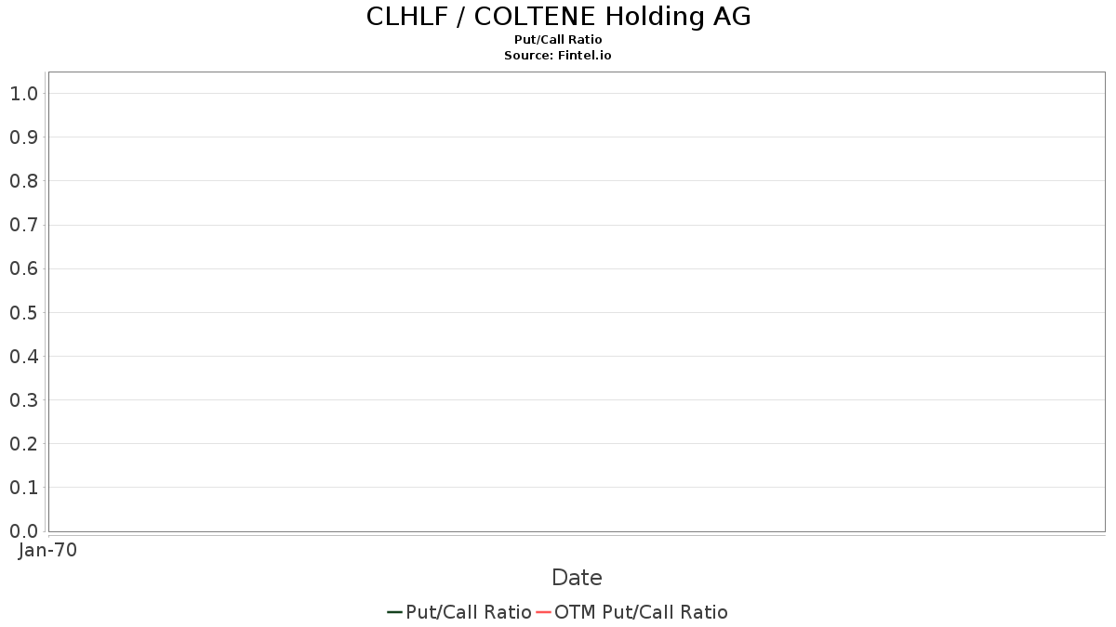Click the 0.7 y-axis value
The width and height of the screenshot is (1116, 627).
23,225
